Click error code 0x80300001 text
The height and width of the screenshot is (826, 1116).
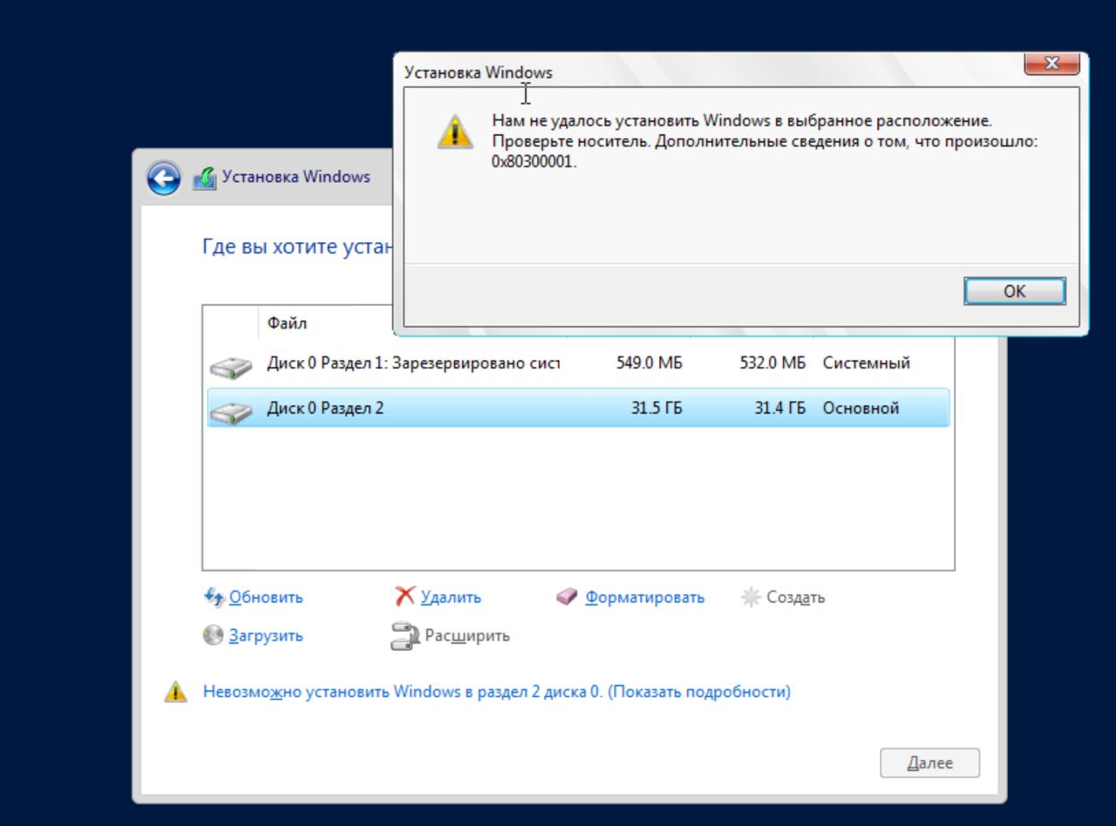tap(534, 161)
